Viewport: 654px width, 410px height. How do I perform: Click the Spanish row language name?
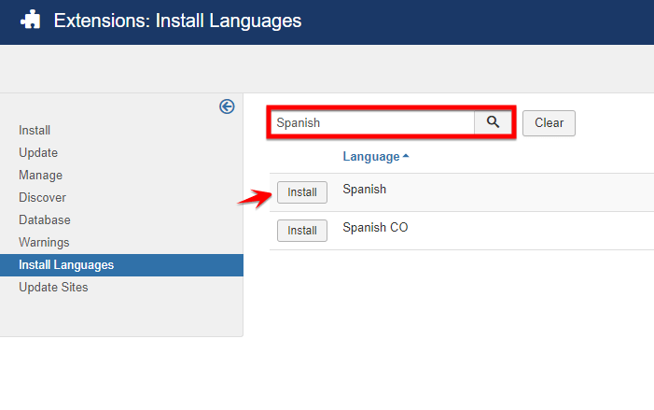tap(365, 190)
